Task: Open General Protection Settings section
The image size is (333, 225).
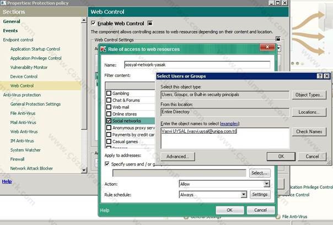Action: [x=35, y=104]
